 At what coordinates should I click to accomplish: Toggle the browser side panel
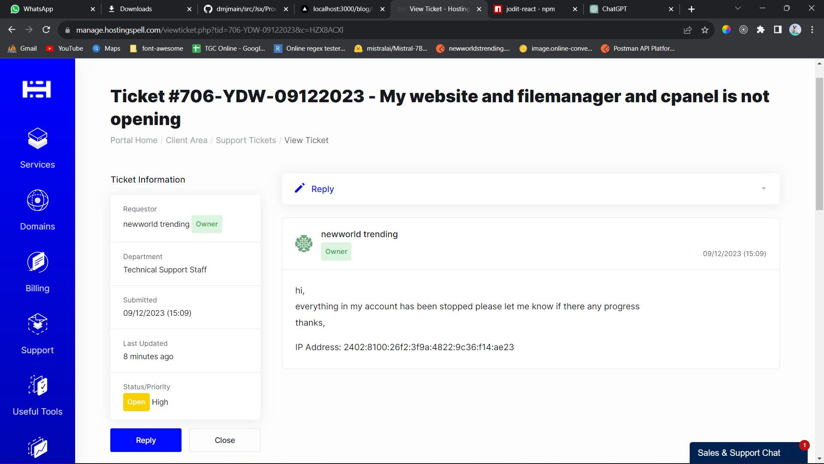tap(778, 30)
